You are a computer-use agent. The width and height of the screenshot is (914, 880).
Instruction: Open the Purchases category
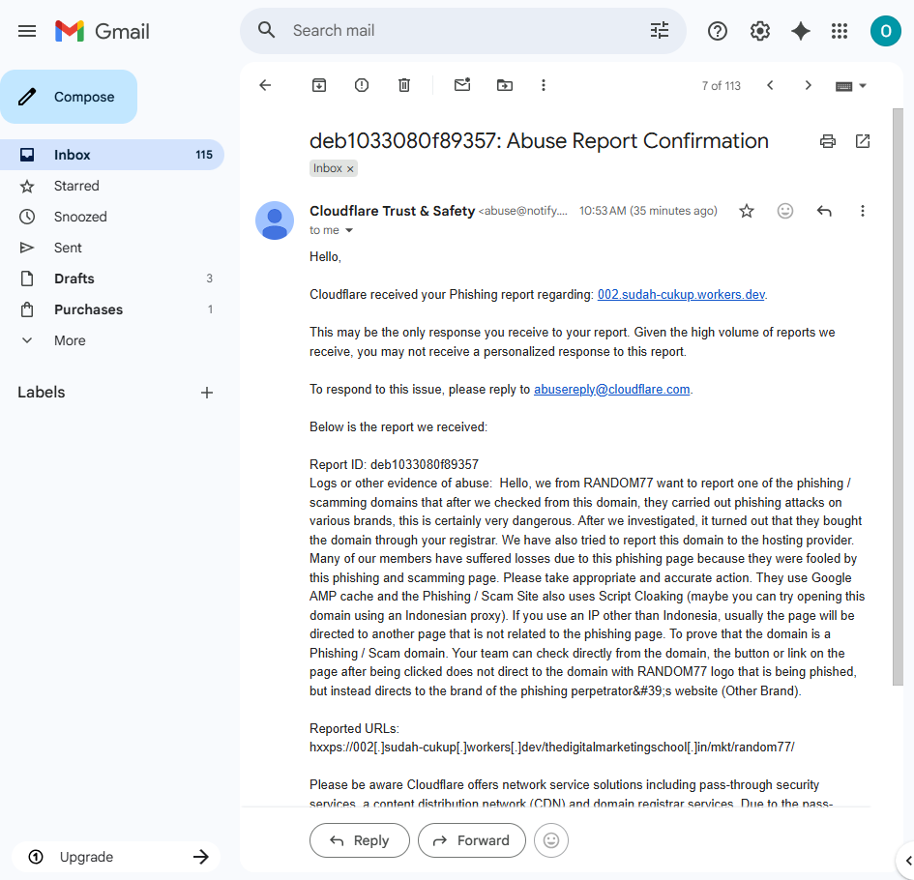pos(112,309)
